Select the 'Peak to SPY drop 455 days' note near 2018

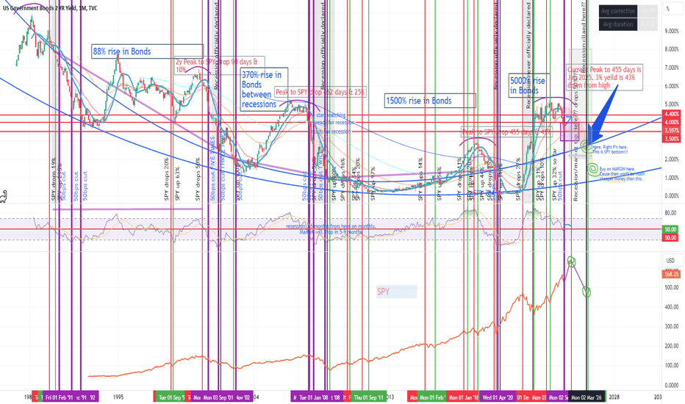[506, 132]
